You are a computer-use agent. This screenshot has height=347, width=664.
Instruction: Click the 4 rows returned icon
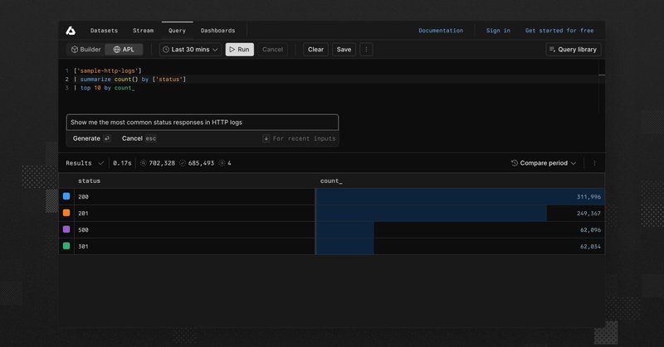tap(222, 163)
